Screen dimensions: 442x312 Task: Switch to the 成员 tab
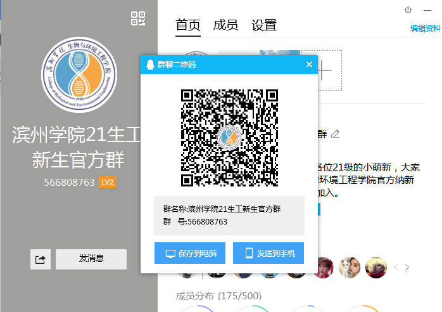(225, 25)
